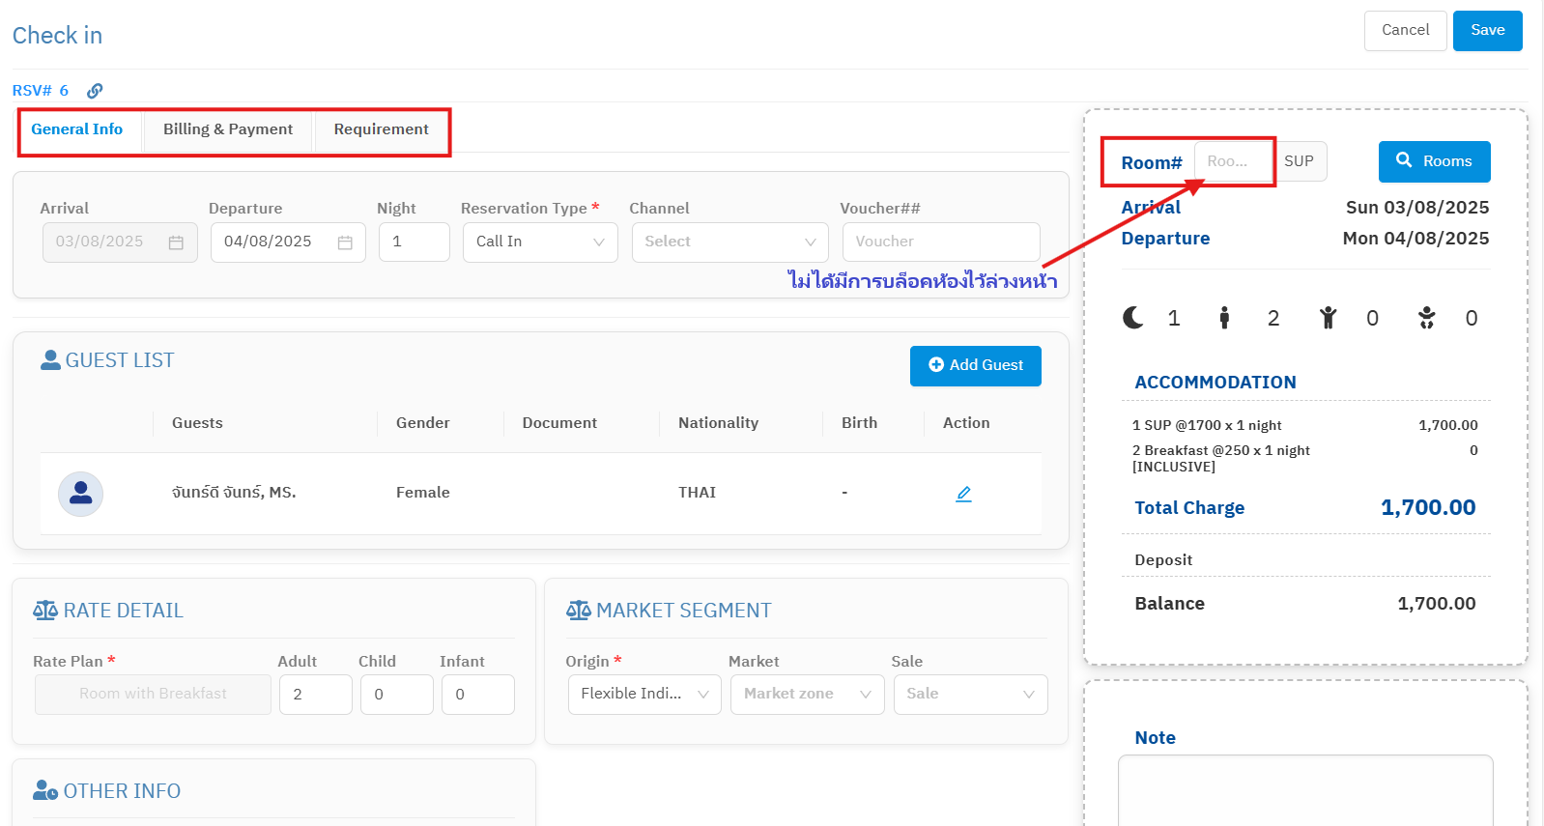Click the guest avatar icon in the guest list
The width and height of the screenshot is (1544, 826).
[81, 494]
